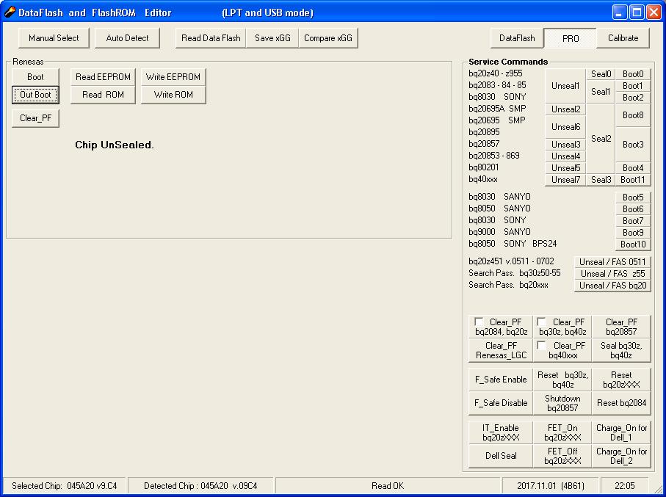Image resolution: width=666 pixels, height=497 pixels.
Task: Click Clear_PF in the Renesas group
Action: pyautogui.click(x=35, y=118)
